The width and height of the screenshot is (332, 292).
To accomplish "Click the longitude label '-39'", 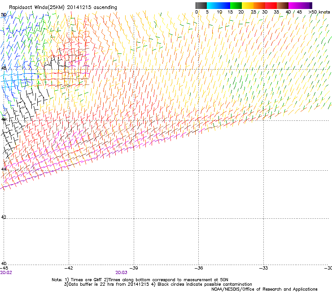I will tap(134, 268).
